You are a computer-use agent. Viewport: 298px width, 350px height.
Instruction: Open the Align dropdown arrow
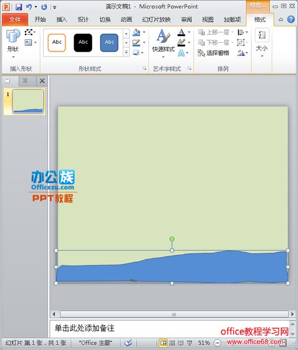point(247,32)
